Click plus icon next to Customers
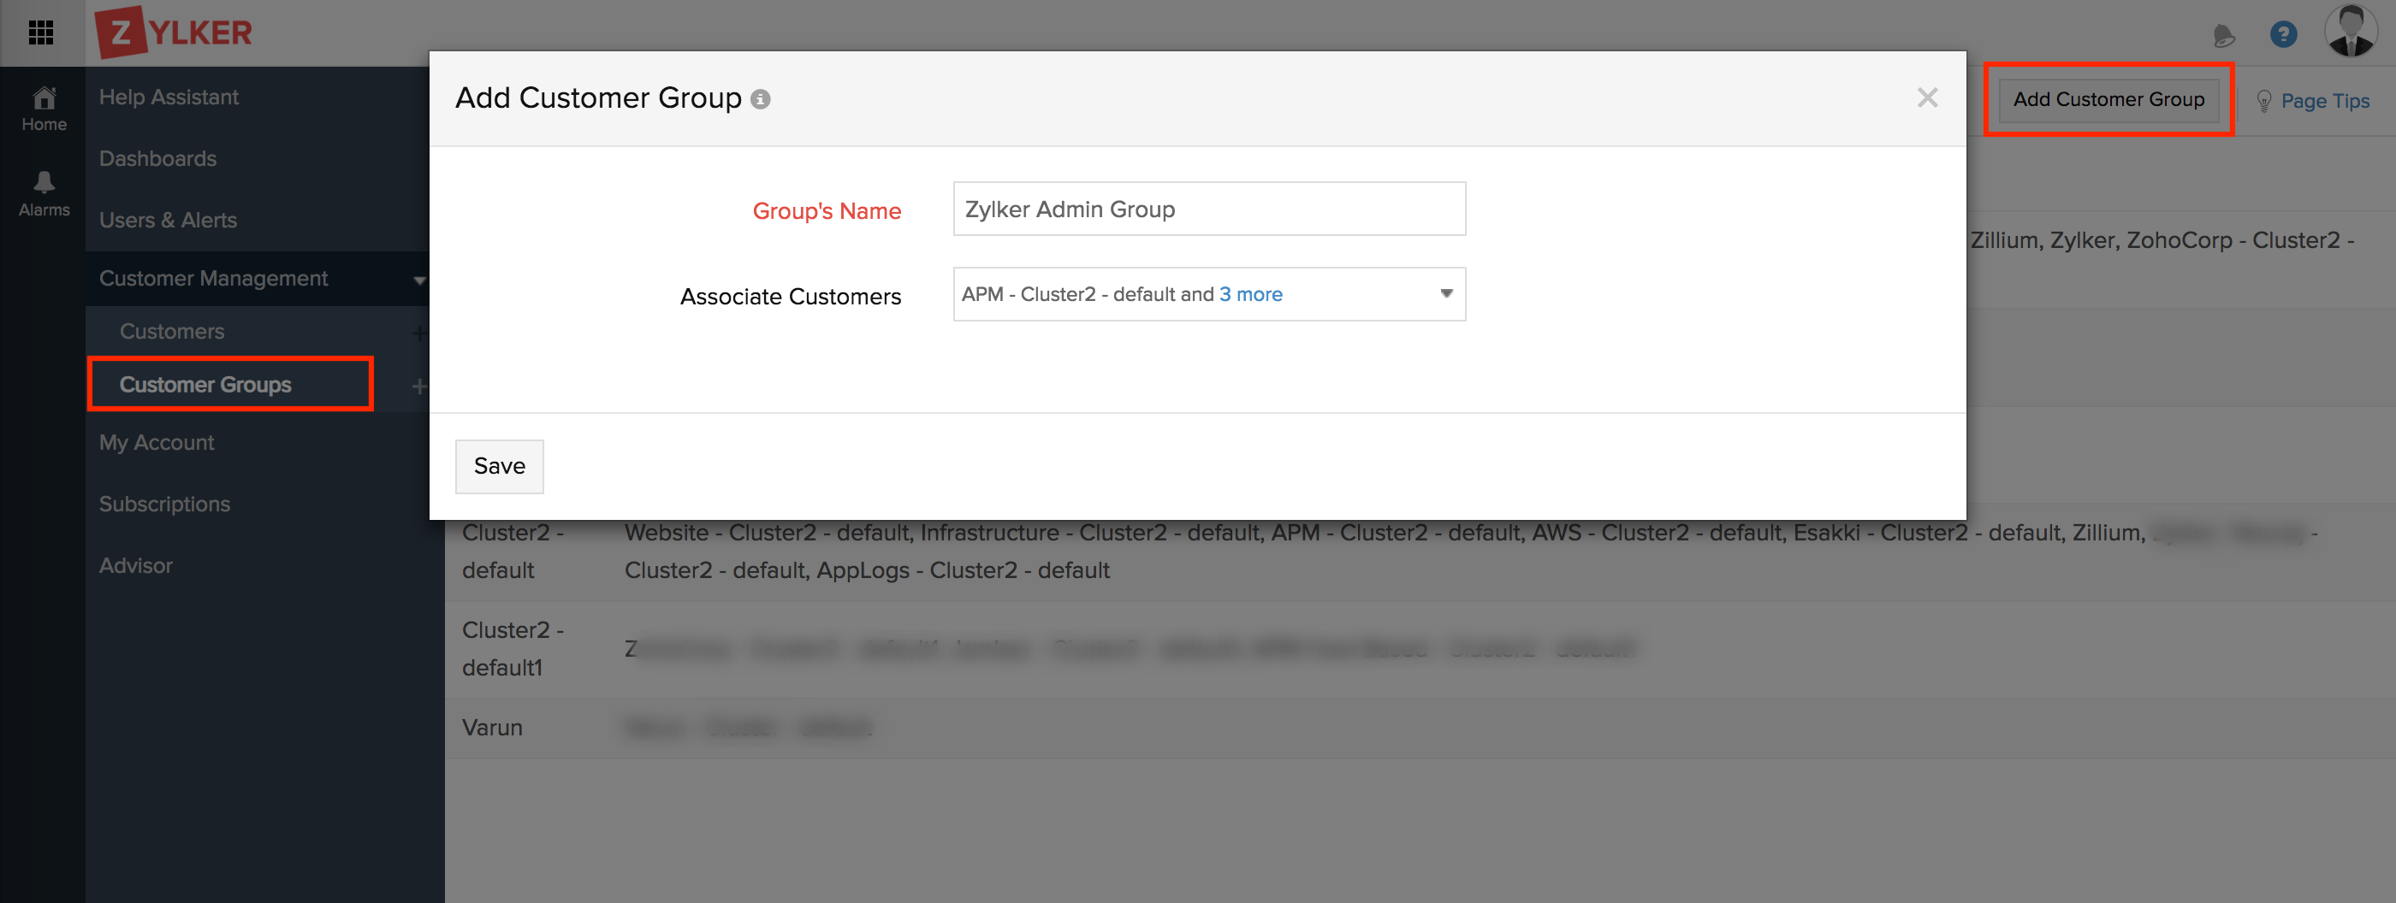The width and height of the screenshot is (2396, 903). pyautogui.click(x=418, y=333)
